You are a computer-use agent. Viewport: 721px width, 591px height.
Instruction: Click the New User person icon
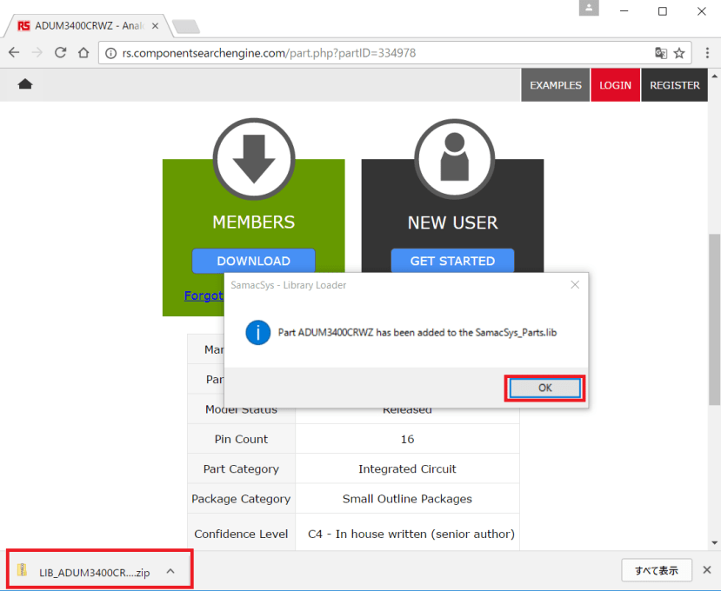pyautogui.click(x=454, y=159)
